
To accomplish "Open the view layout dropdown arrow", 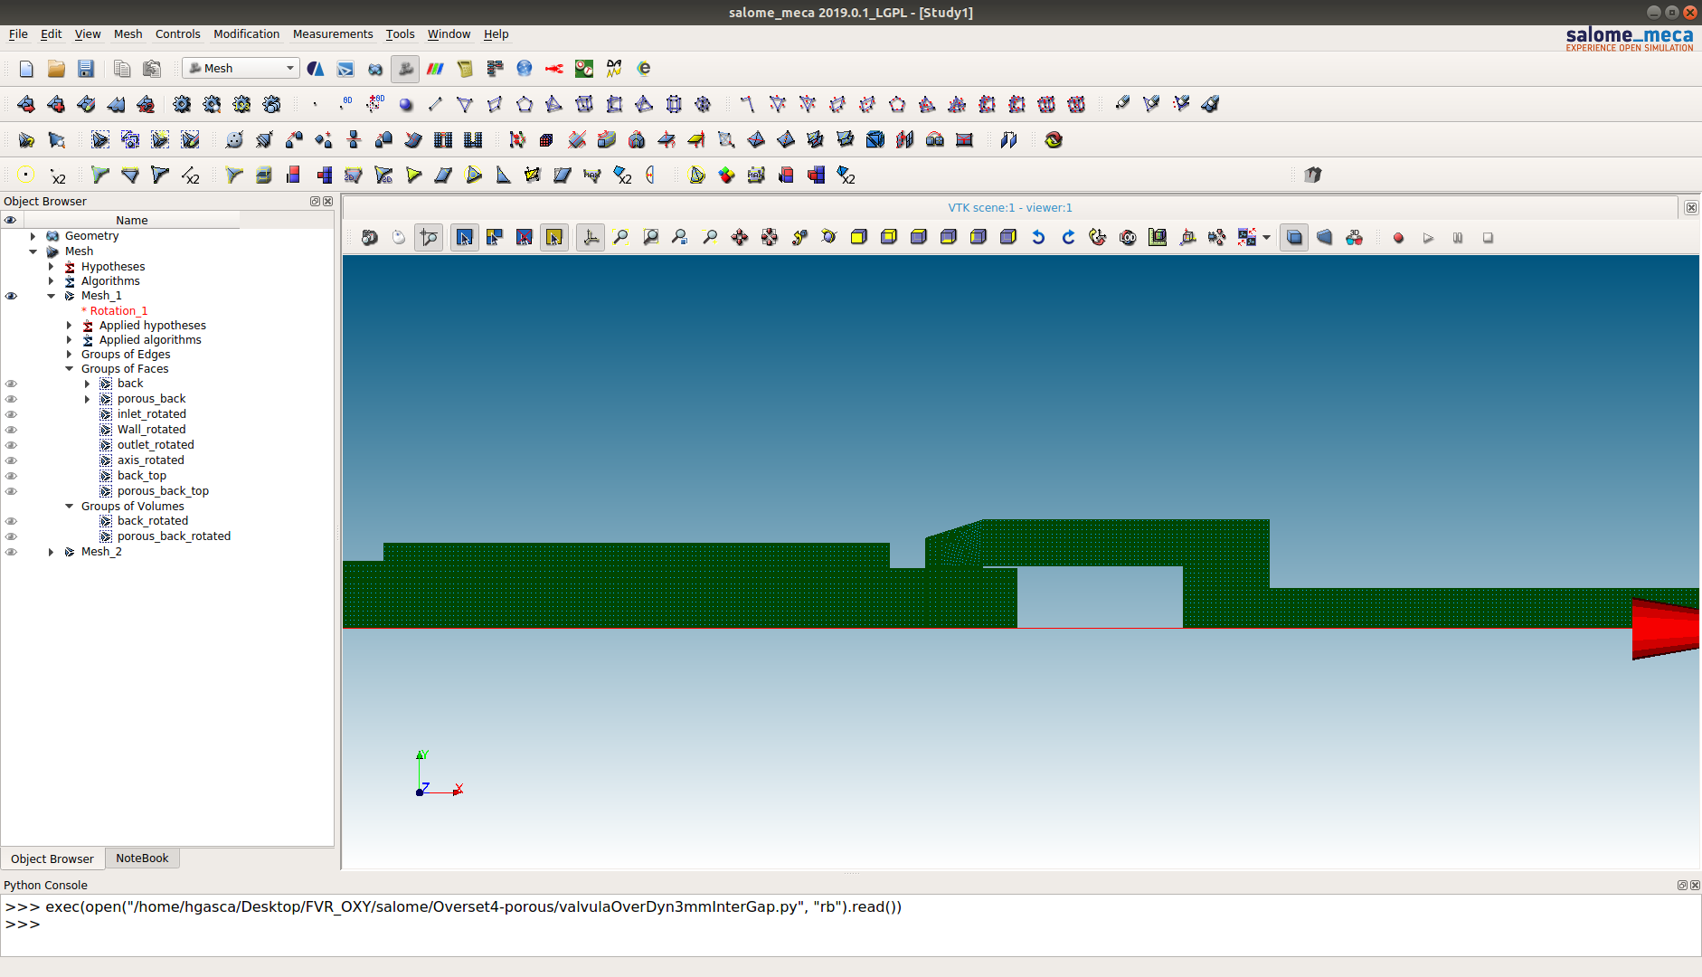I will tap(1266, 238).
